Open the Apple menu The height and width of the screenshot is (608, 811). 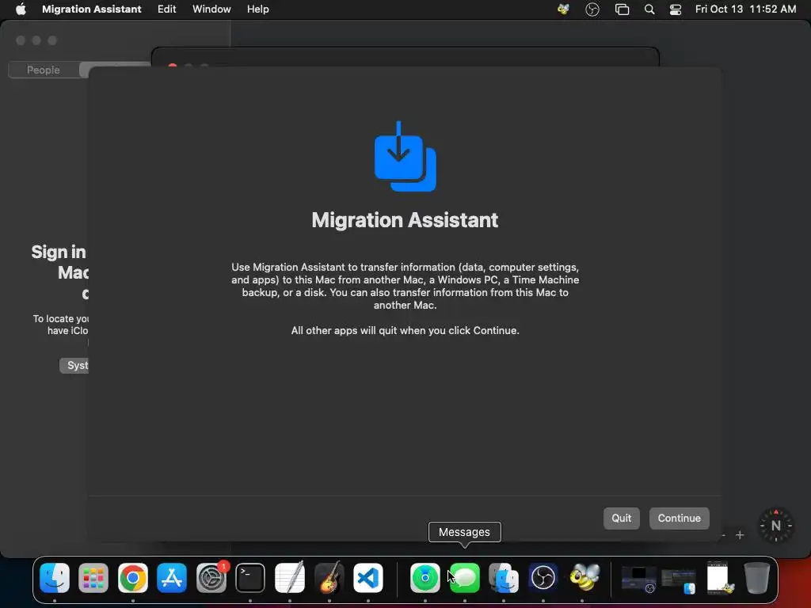click(x=21, y=9)
